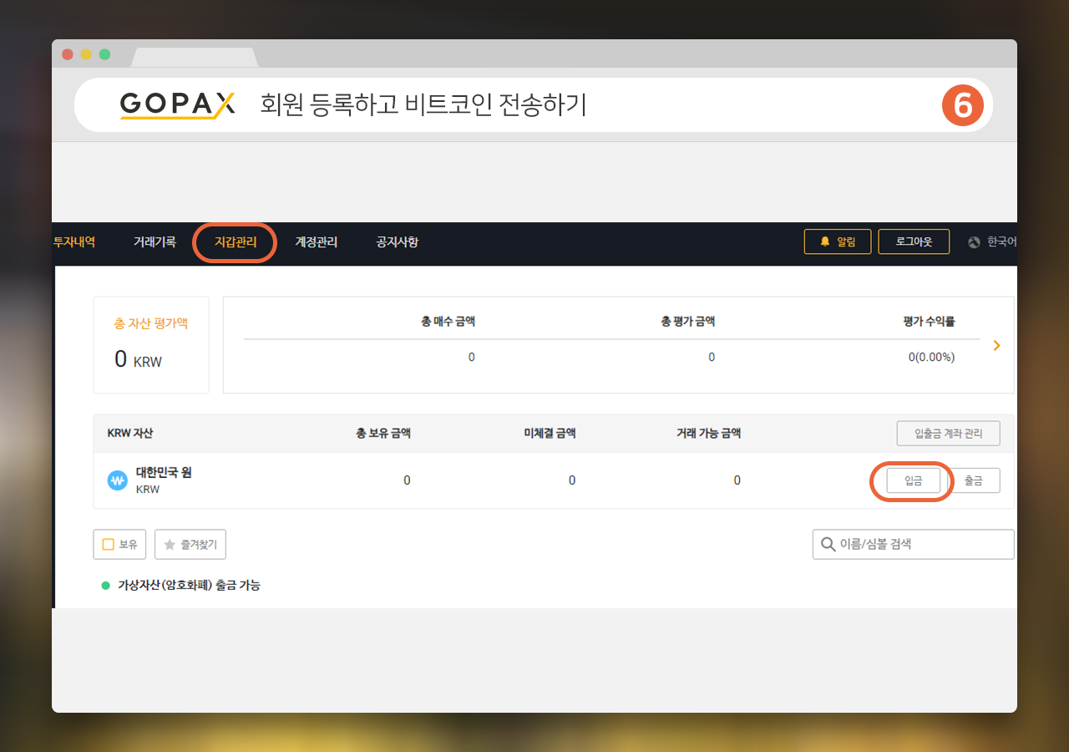The width and height of the screenshot is (1069, 752).
Task: Click the 미체결 금액 column header
Action: (550, 433)
